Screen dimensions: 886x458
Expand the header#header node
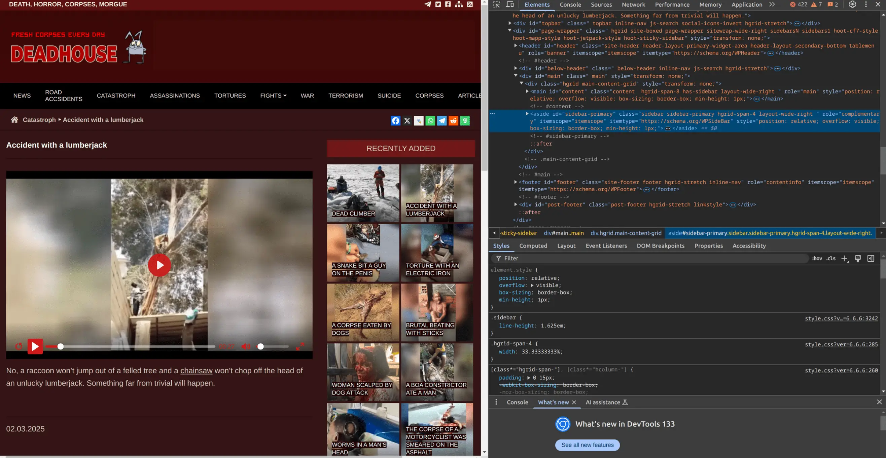pos(516,45)
